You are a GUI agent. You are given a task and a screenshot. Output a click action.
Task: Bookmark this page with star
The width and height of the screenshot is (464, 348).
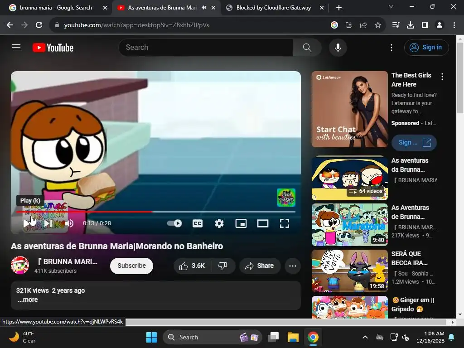[x=377, y=25]
